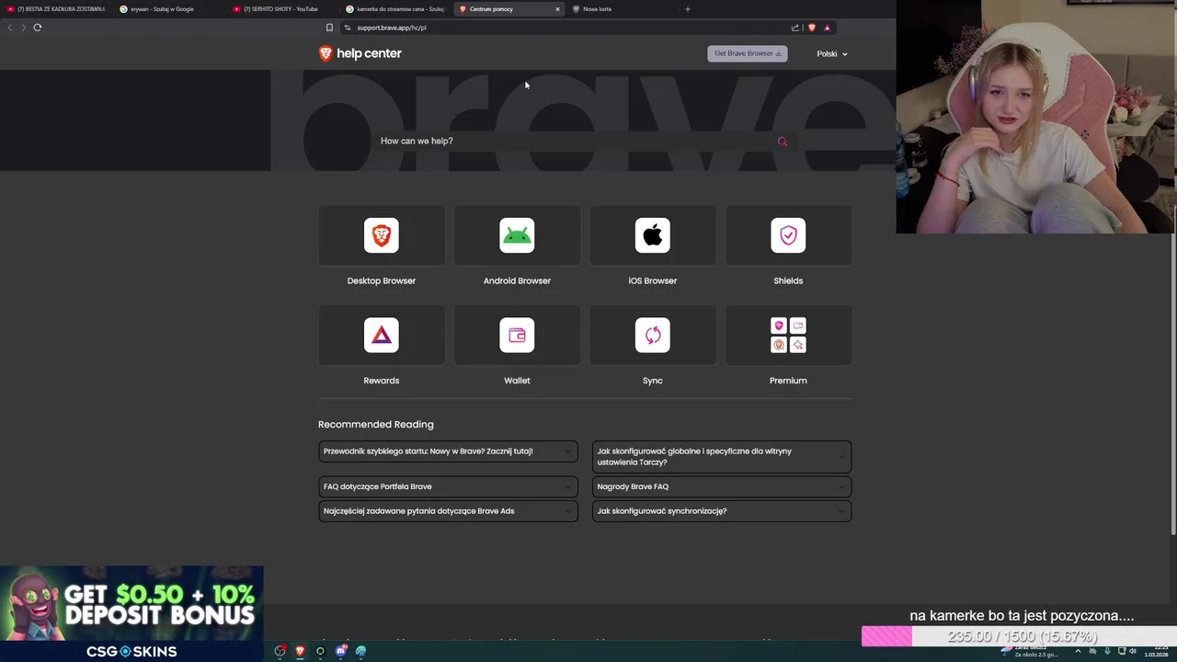Click the pink donation goal progress bar
The width and height of the screenshot is (1177, 662).
1019,636
